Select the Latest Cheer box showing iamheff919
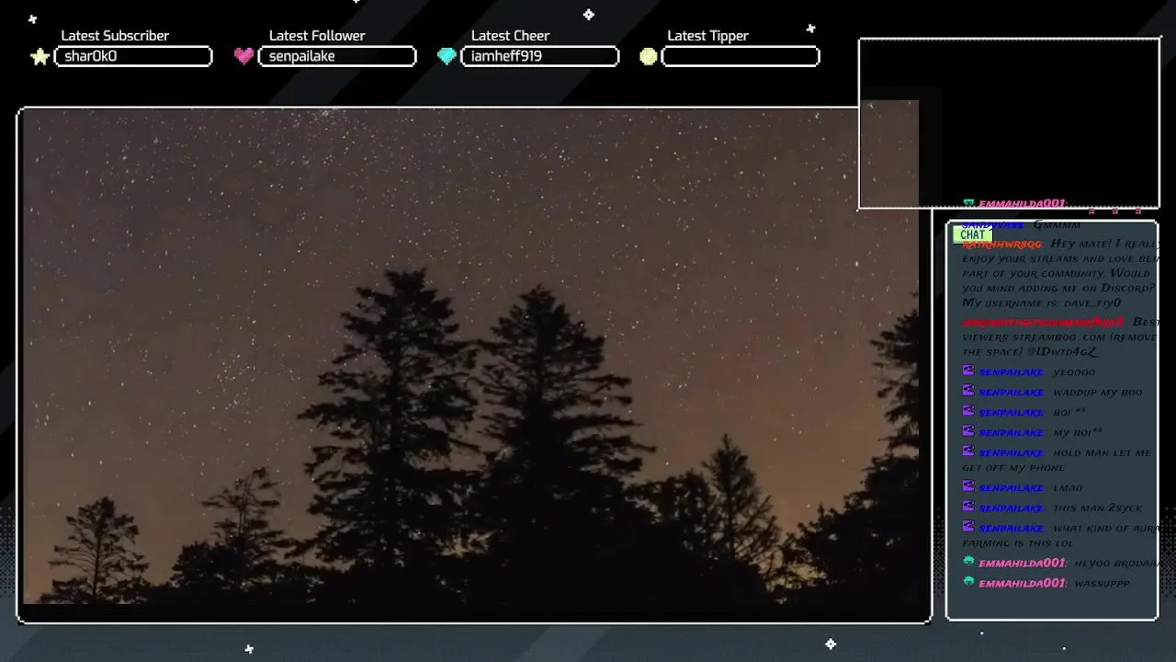The image size is (1176, 662). (539, 56)
